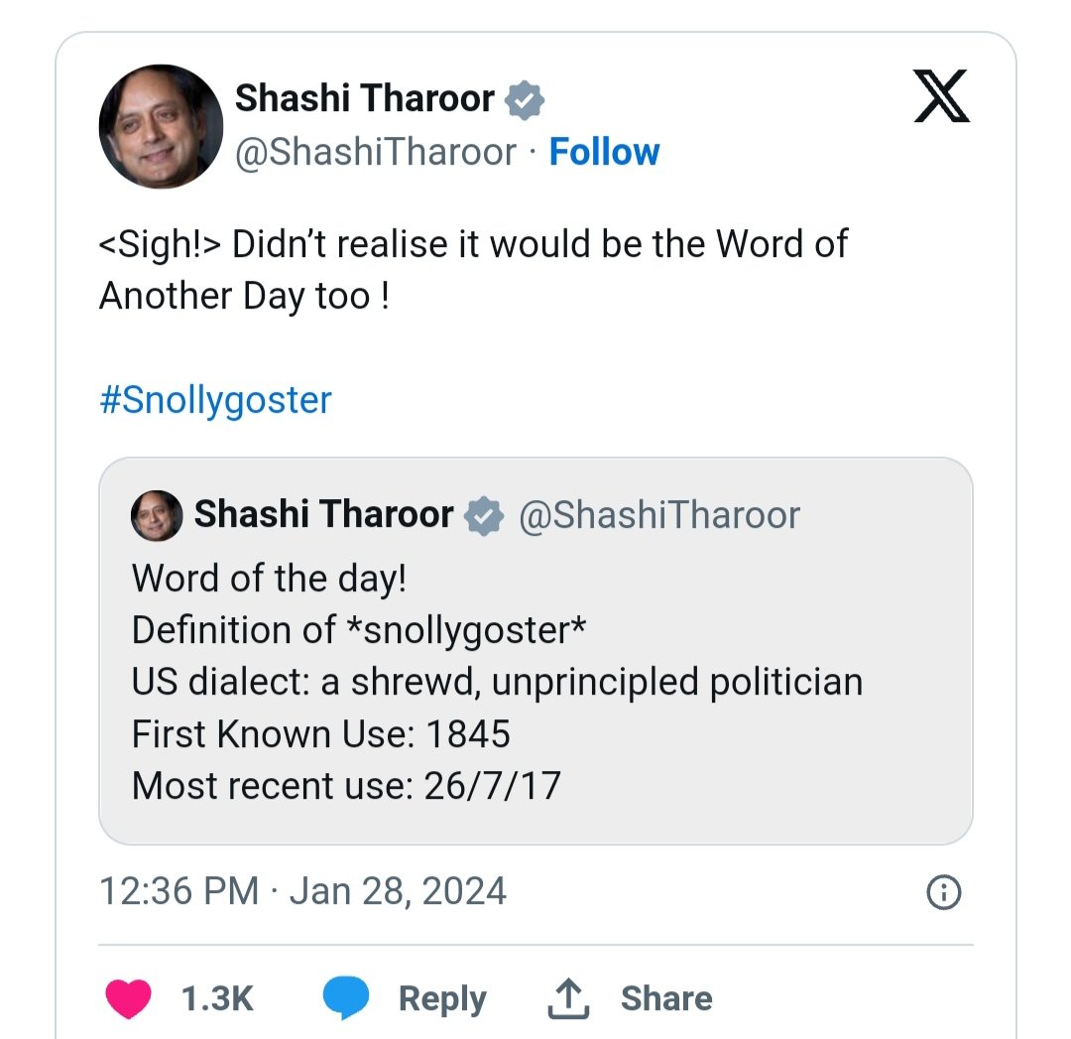Click the author name in the quoted tweet
The width and height of the screenshot is (1071, 1039).
point(323,515)
